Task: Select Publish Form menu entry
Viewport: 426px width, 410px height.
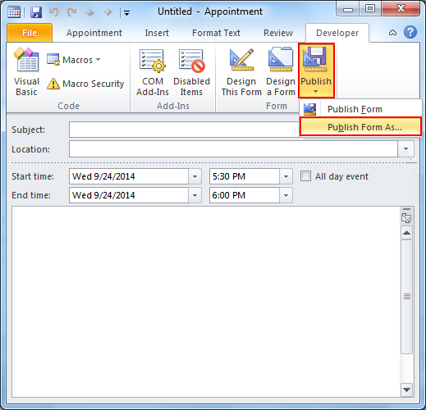Action: (x=360, y=109)
